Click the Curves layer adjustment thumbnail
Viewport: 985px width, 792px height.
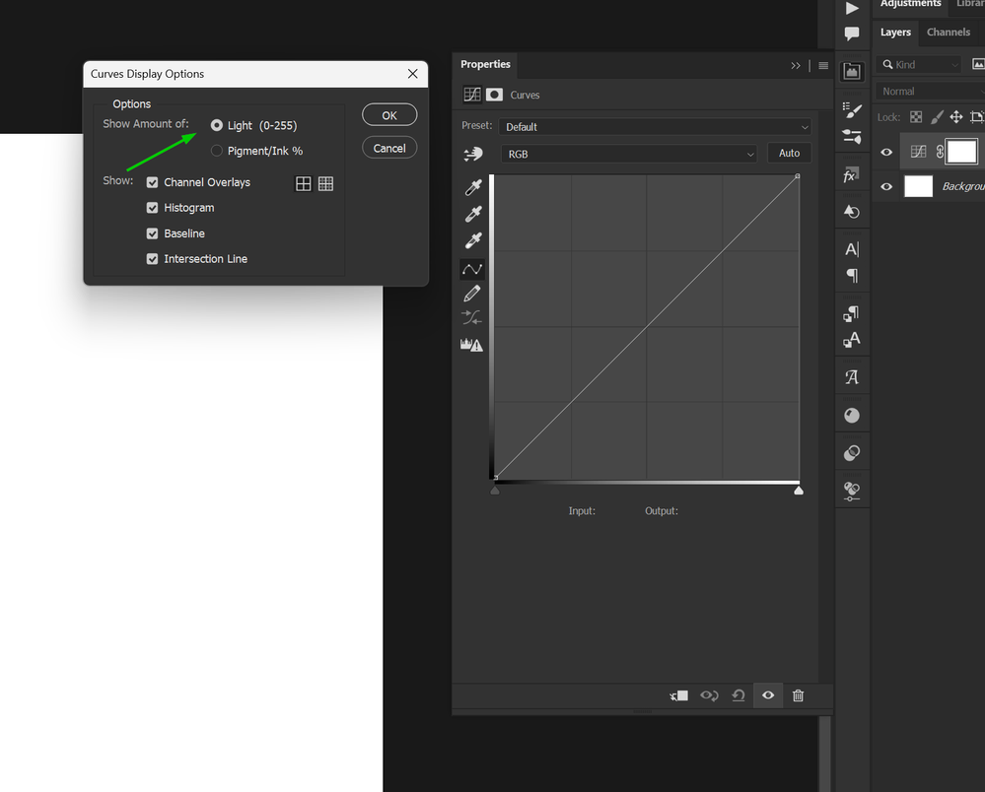pyautogui.click(x=918, y=152)
